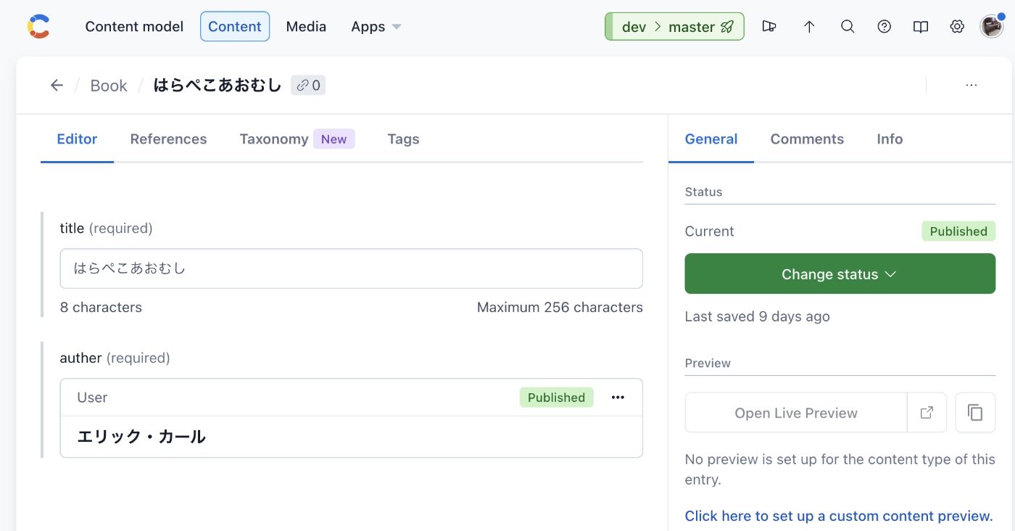Screen dimensions: 1015x531
Task: Click the Open Live Preview button
Action: coord(795,413)
